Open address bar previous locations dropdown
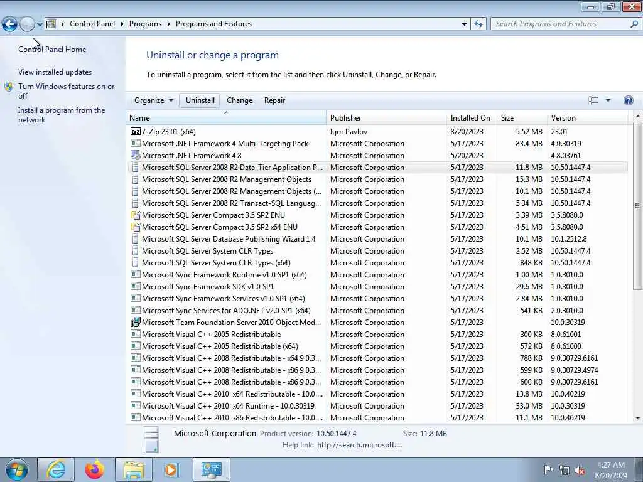Screen dimensions: 643x482 coord(464,24)
